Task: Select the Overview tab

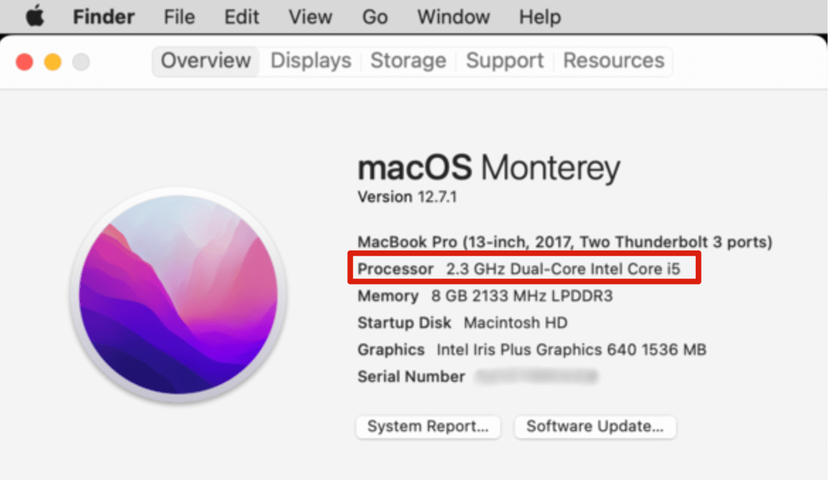Action: click(x=205, y=61)
